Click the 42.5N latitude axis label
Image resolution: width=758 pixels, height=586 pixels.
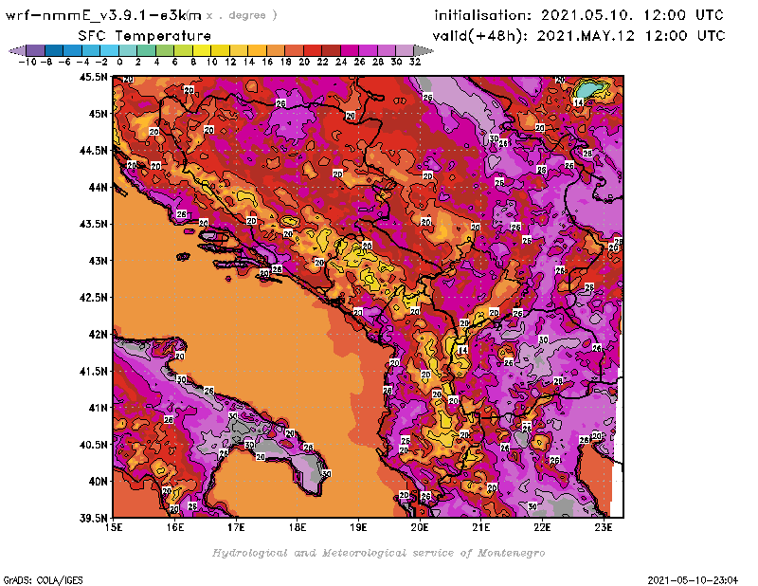click(x=94, y=298)
